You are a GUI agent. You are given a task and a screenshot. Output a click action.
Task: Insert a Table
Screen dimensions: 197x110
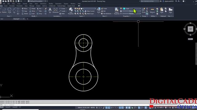click(x=62, y=13)
